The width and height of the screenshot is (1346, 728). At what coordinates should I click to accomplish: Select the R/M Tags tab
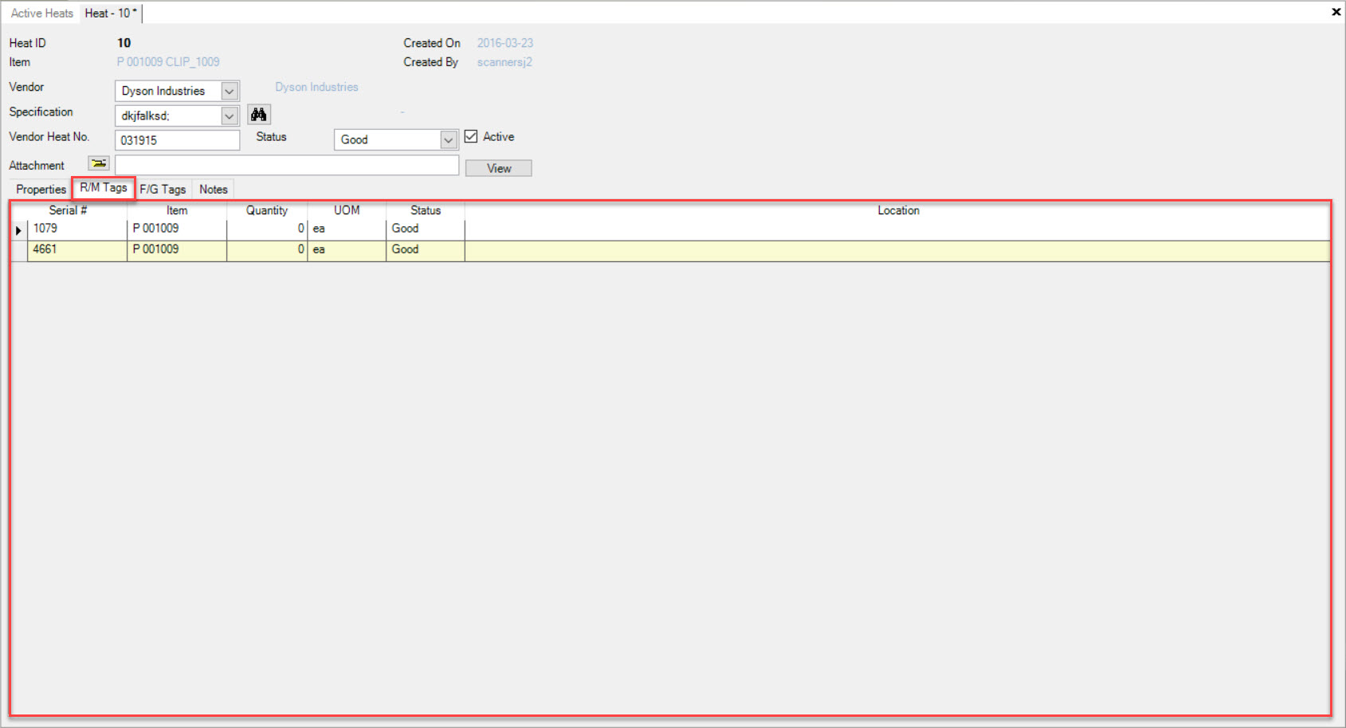104,188
